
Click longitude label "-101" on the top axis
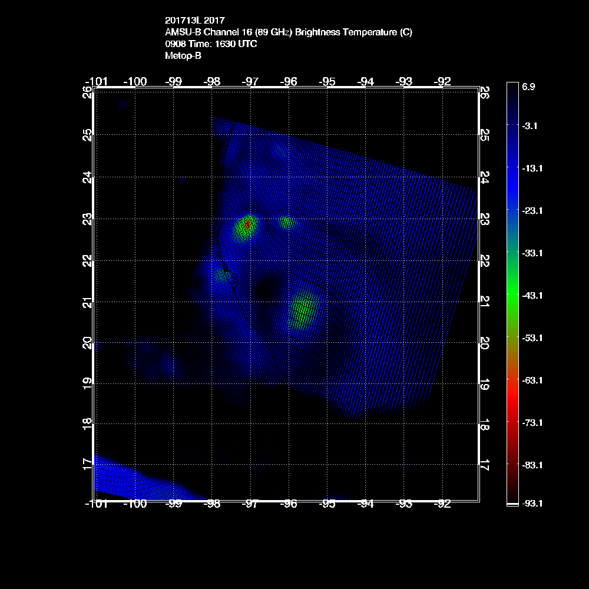(97, 81)
